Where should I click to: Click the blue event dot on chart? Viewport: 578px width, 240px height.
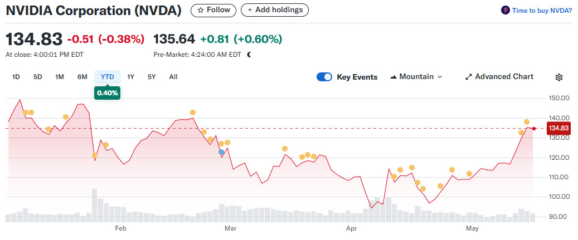point(221,151)
